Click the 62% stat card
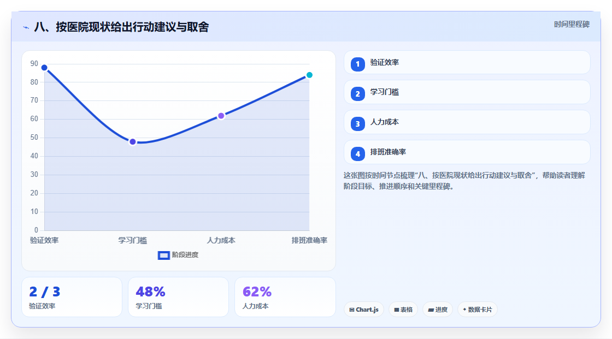 (285, 298)
